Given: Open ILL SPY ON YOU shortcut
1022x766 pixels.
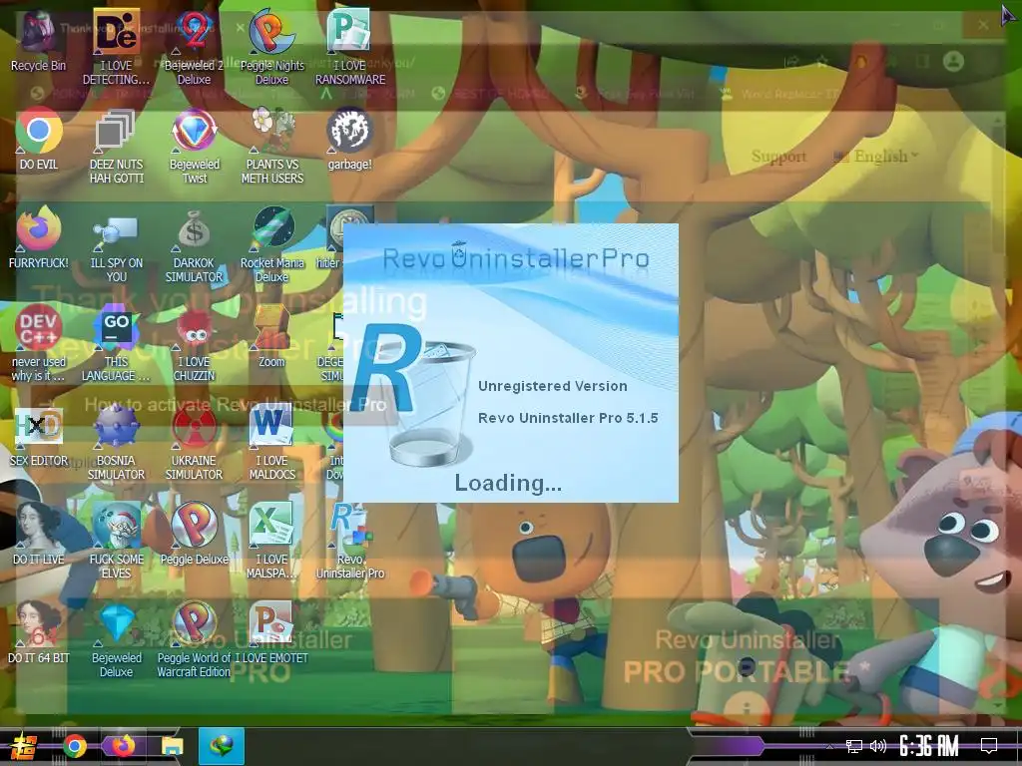Looking at the screenshot, I should tap(116, 245).
